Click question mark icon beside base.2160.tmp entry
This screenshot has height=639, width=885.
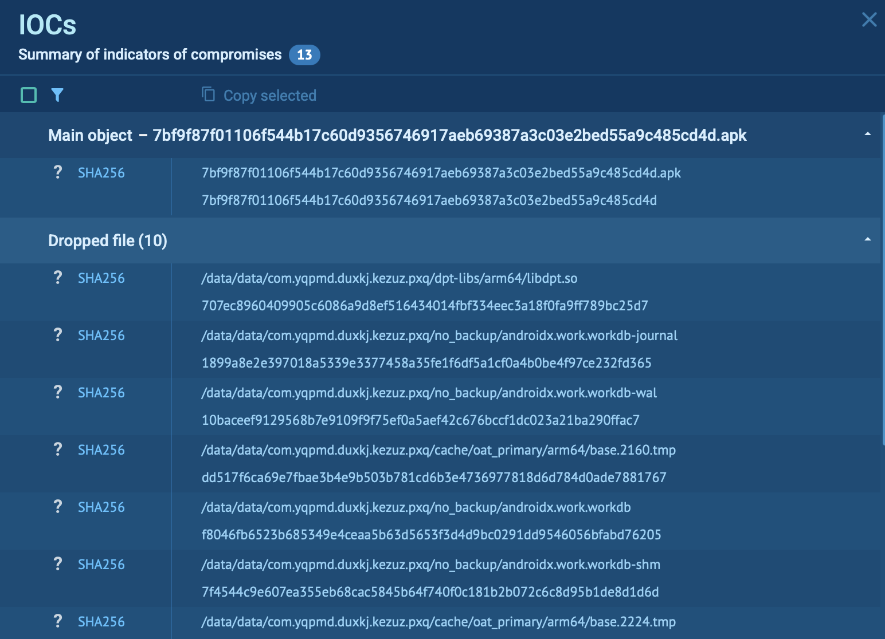[x=58, y=449]
